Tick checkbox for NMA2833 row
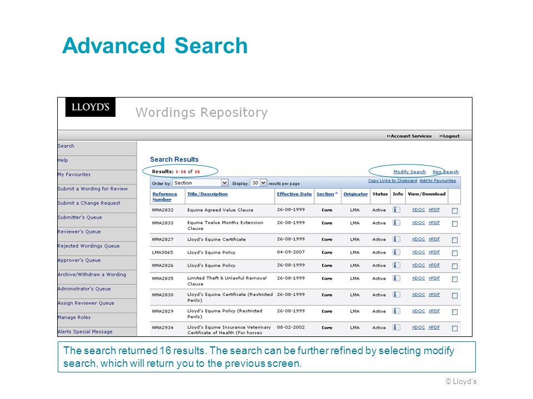This screenshot has height=399, width=533. (455, 223)
